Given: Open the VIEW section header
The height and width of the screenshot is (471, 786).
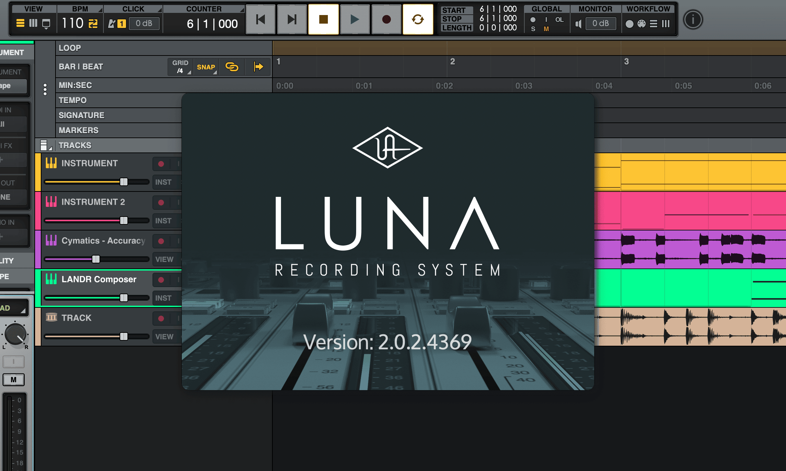Looking at the screenshot, I should click(x=34, y=9).
